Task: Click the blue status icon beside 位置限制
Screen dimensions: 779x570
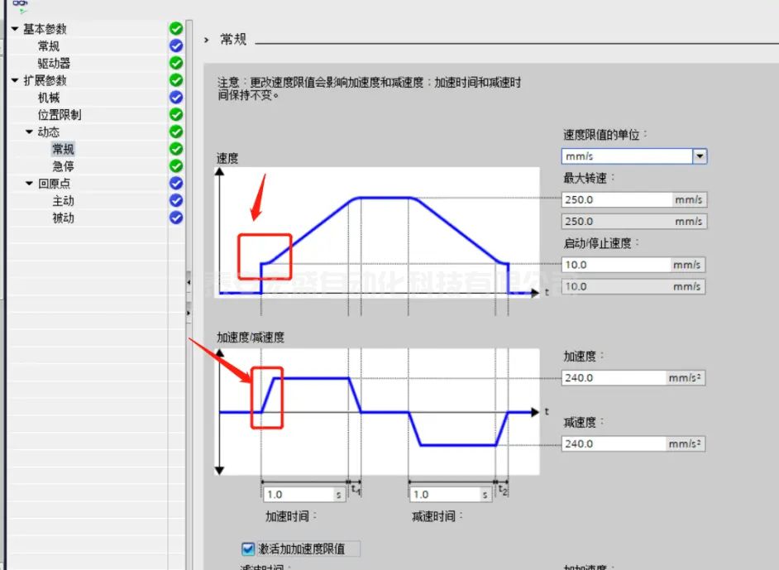Action: (175, 115)
